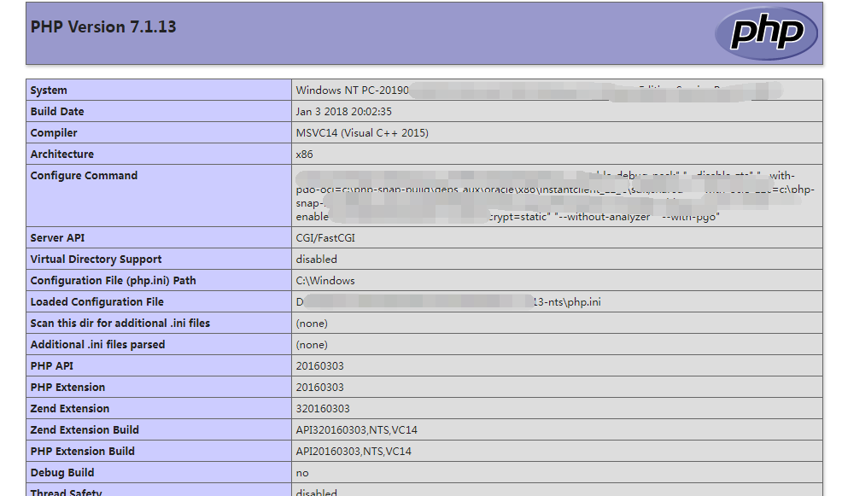Viewport: 842px width, 496px height.
Task: Select the 'PHP Version 7.1.13' heading text
Action: point(103,26)
